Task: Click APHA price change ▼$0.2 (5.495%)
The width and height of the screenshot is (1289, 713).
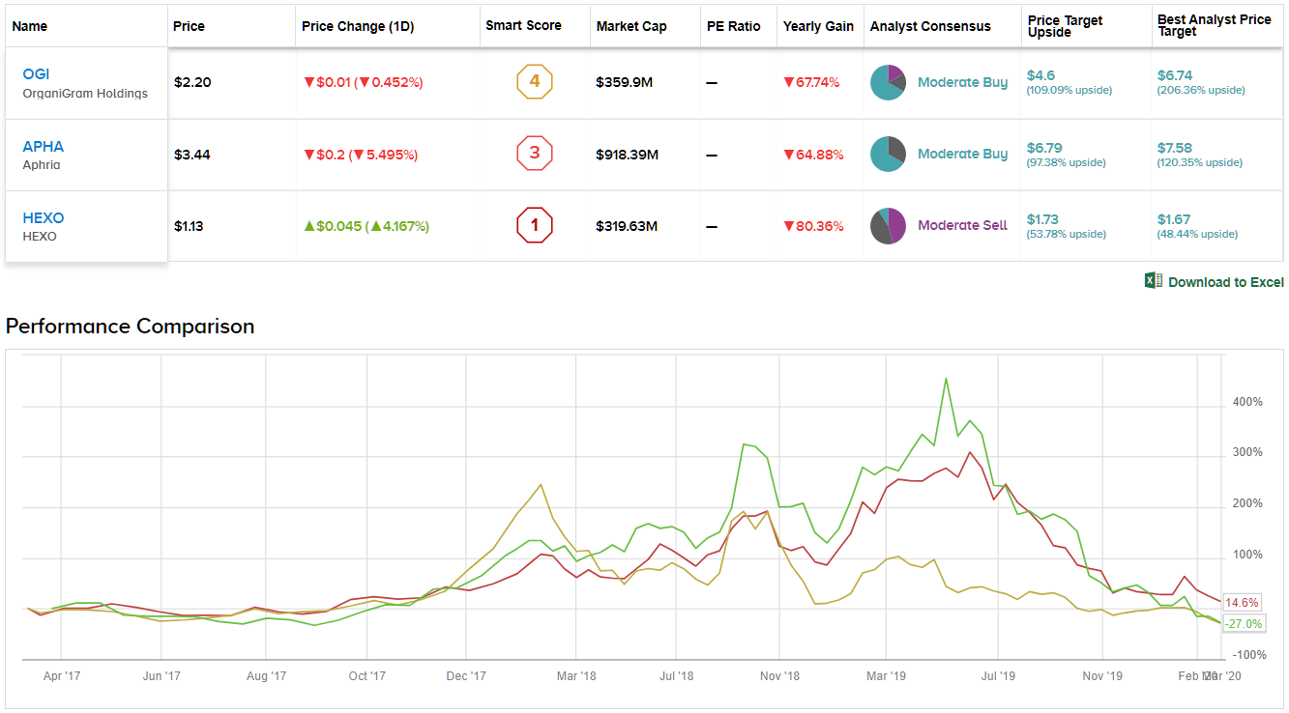Action: tap(363, 154)
